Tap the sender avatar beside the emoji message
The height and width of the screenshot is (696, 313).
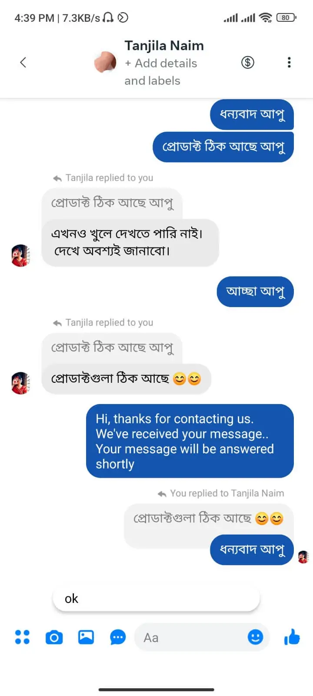pos(20,383)
